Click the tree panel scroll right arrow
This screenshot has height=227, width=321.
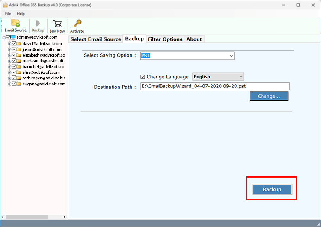(x=64, y=217)
